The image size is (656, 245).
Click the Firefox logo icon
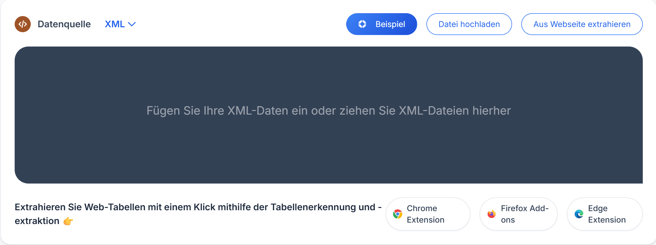click(x=492, y=214)
